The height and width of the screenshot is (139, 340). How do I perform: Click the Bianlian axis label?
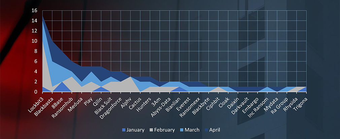click(174, 104)
